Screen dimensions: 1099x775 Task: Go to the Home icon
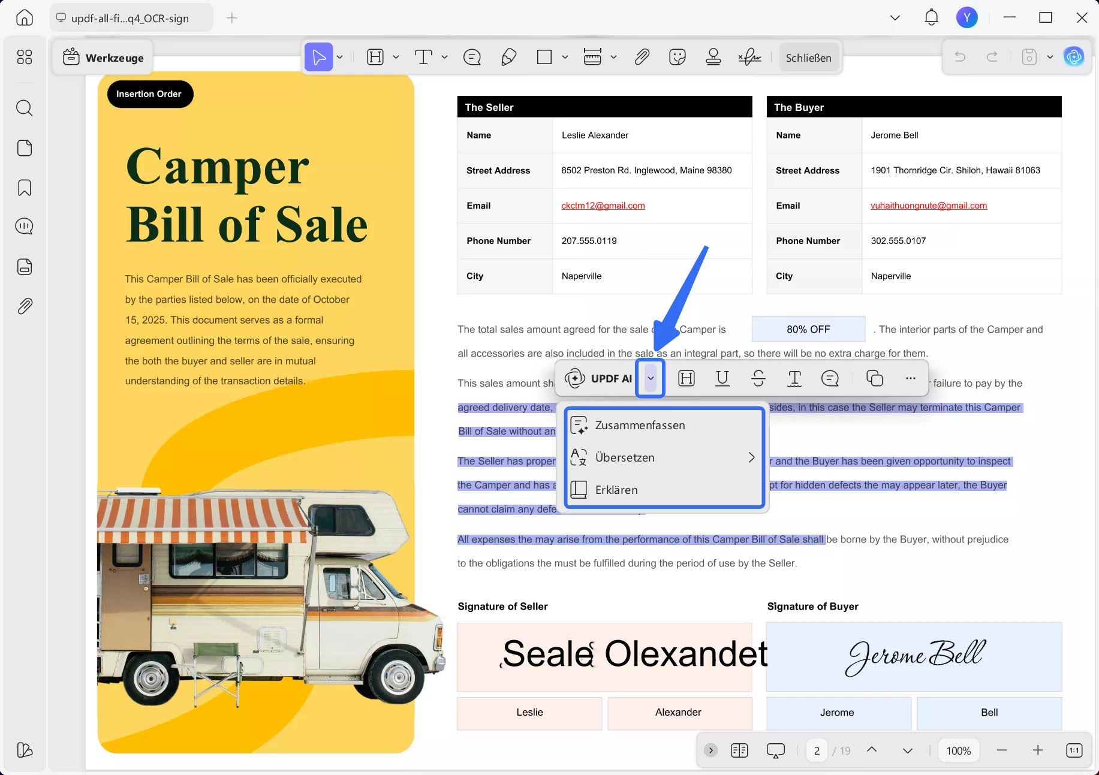point(25,18)
